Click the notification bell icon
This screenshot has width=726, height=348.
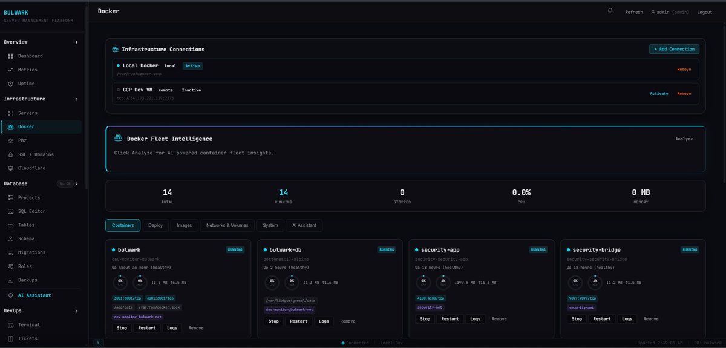(x=610, y=11)
